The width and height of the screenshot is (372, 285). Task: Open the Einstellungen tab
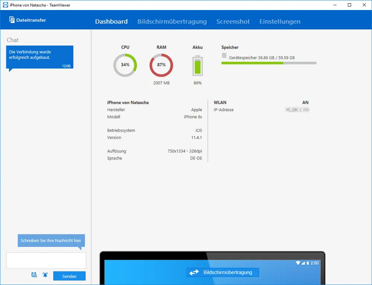tap(280, 21)
